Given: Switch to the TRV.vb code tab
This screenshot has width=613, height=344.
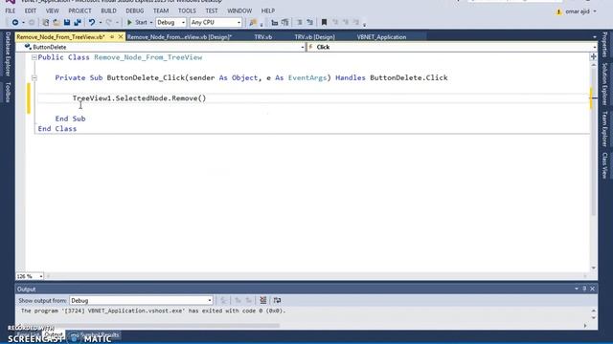Looking at the screenshot, I should pyautogui.click(x=263, y=37).
